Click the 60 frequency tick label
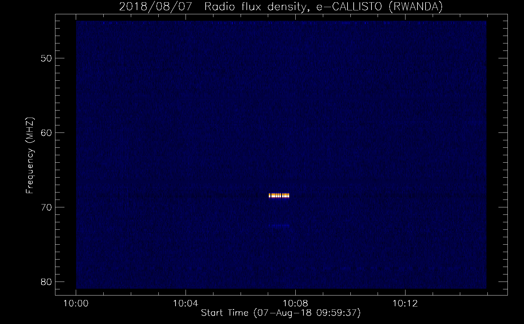 click(x=46, y=133)
